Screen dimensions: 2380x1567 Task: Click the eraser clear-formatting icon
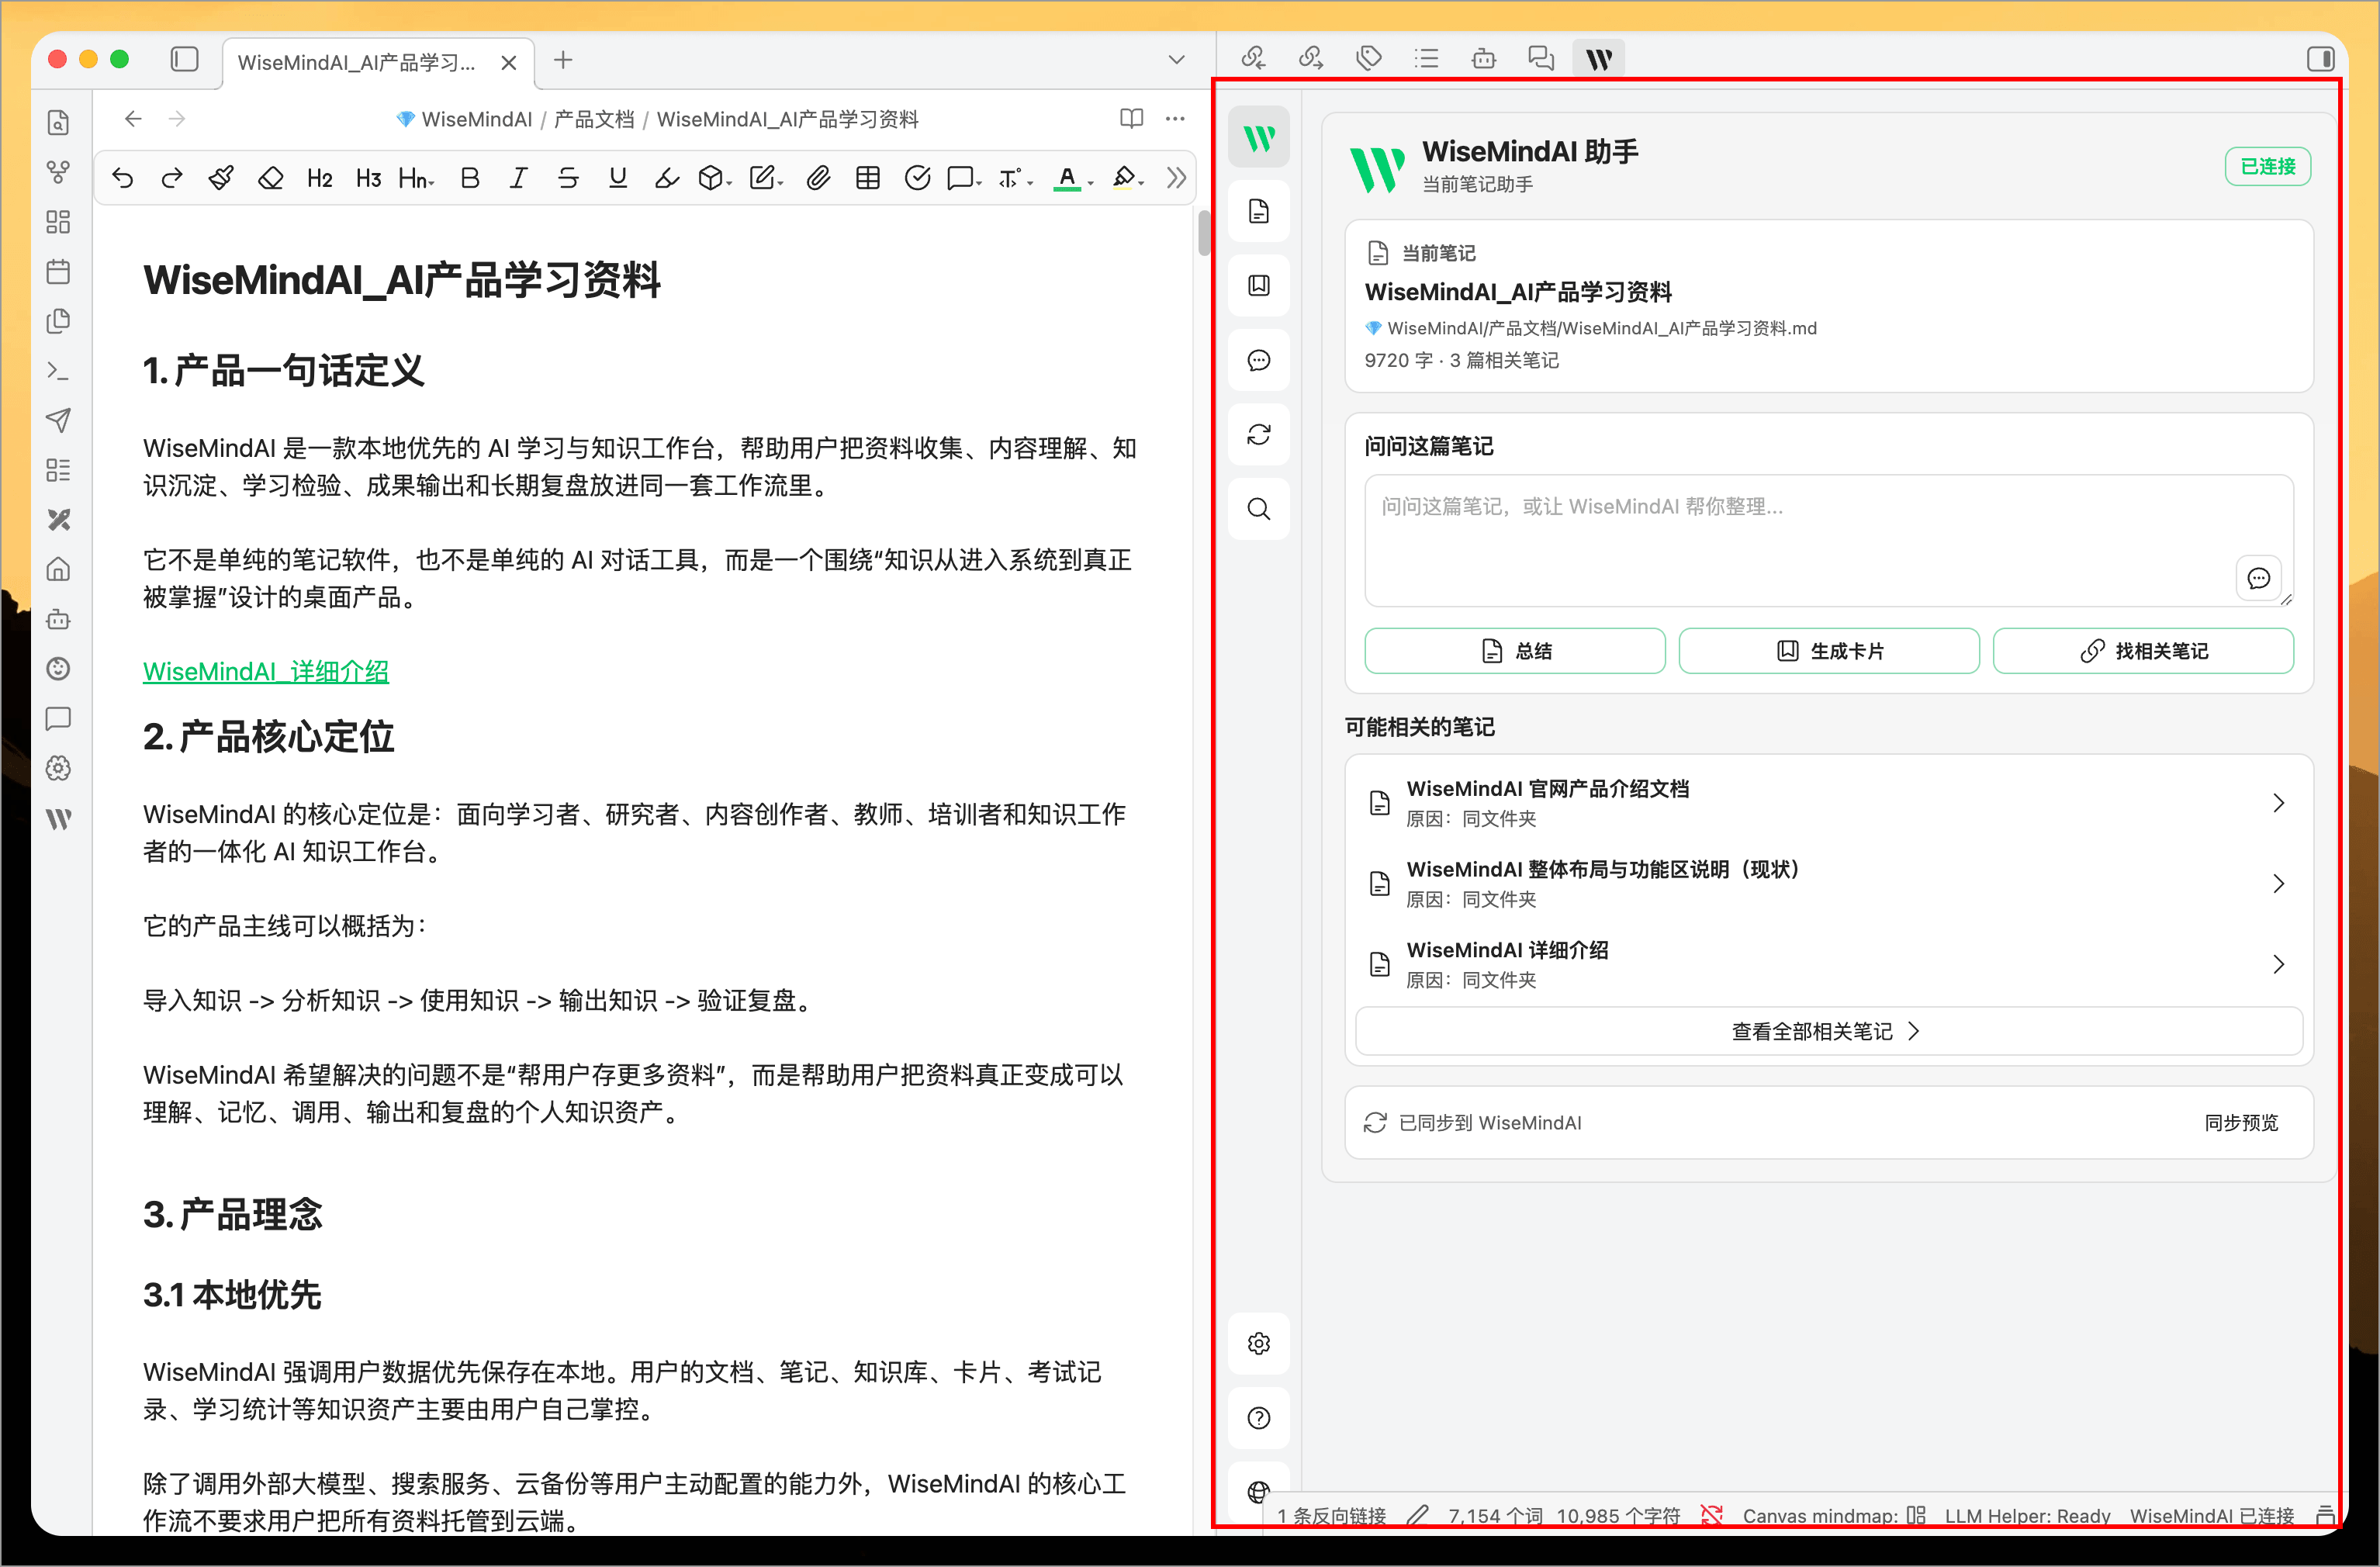point(270,178)
